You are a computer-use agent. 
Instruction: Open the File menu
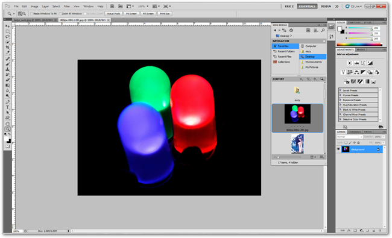16,6
